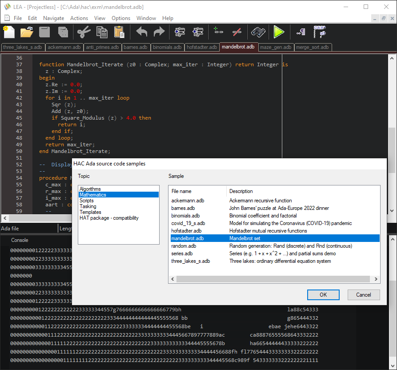
Task: Click sample list right scroll arrow
Action: click(376, 279)
